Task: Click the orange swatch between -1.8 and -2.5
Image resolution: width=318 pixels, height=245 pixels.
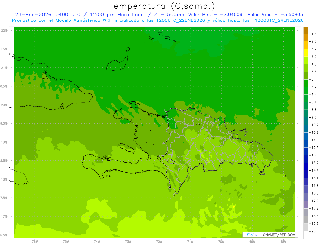Action: point(306,38)
